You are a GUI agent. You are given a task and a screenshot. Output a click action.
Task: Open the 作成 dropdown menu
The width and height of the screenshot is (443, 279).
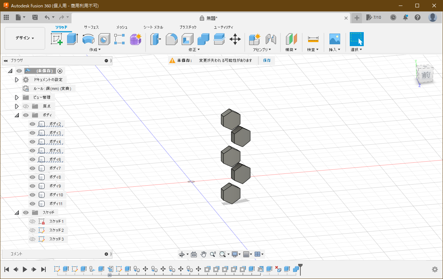point(95,49)
